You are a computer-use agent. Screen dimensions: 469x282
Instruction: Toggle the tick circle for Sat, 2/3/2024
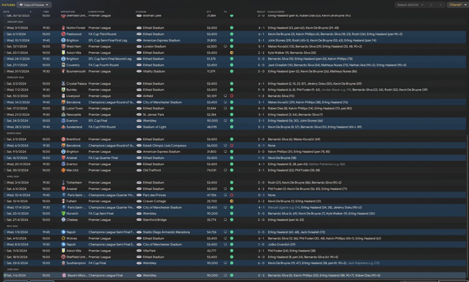click(x=5, y=139)
